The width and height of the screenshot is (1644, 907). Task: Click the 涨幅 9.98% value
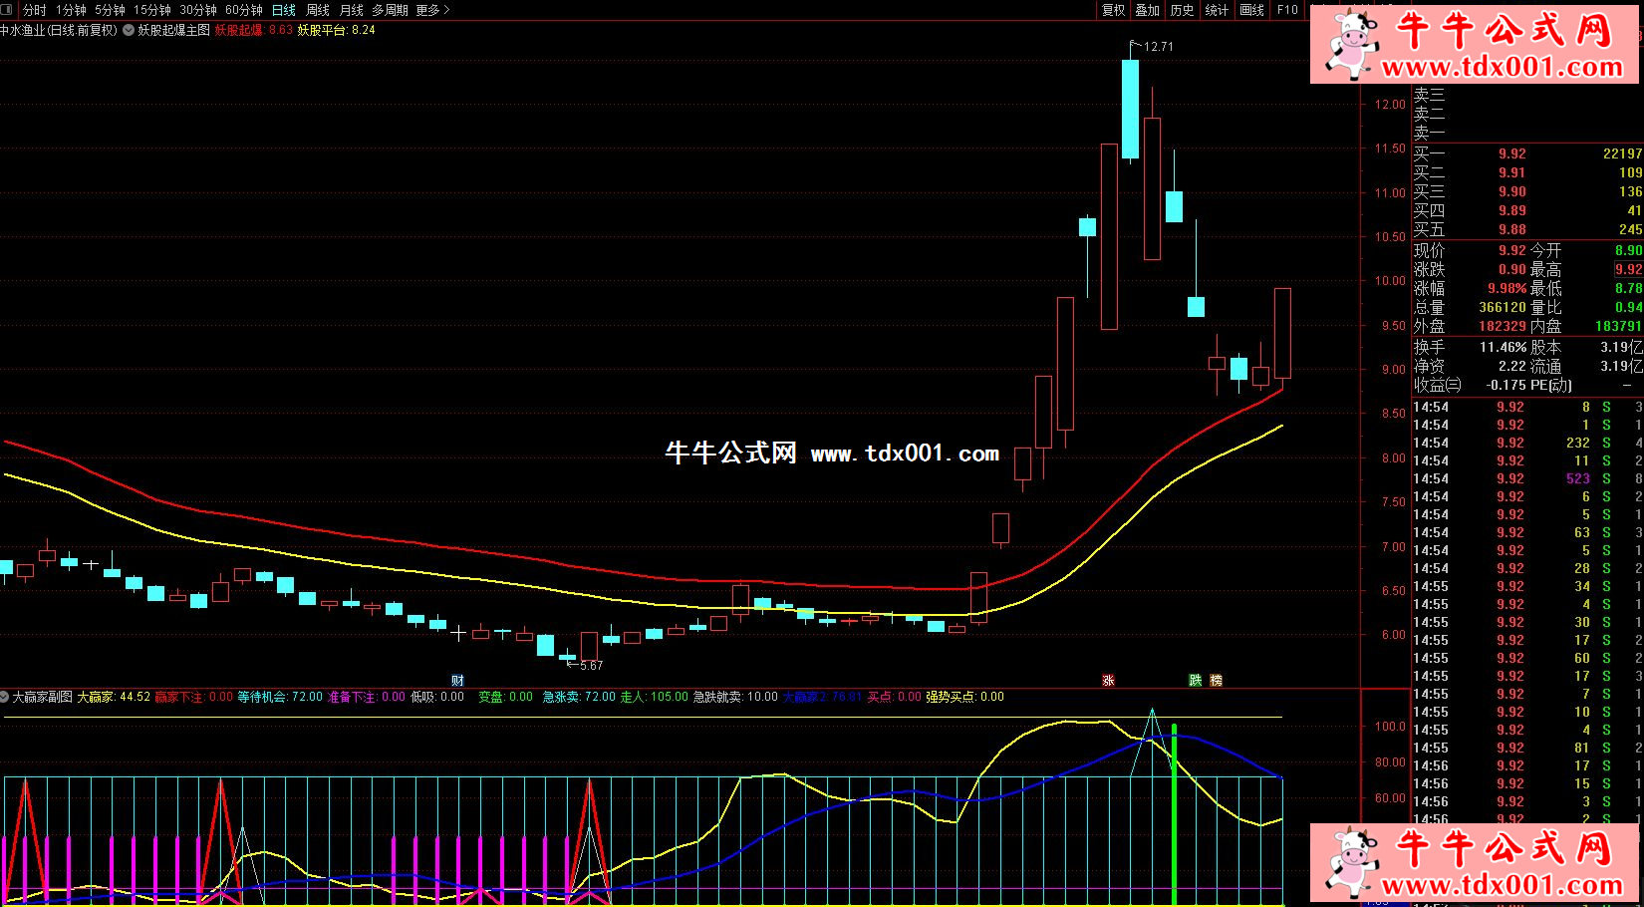[x=1507, y=288]
